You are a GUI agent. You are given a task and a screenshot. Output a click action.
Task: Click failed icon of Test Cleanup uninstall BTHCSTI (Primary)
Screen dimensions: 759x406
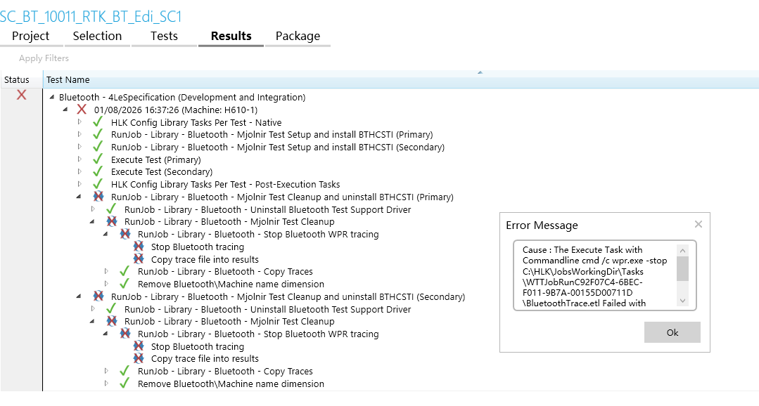tap(98, 196)
